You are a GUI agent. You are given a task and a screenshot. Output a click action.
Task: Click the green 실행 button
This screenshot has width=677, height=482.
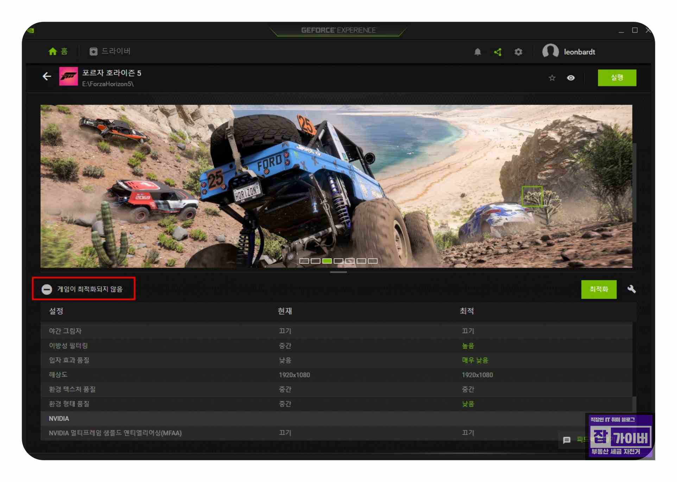point(616,78)
